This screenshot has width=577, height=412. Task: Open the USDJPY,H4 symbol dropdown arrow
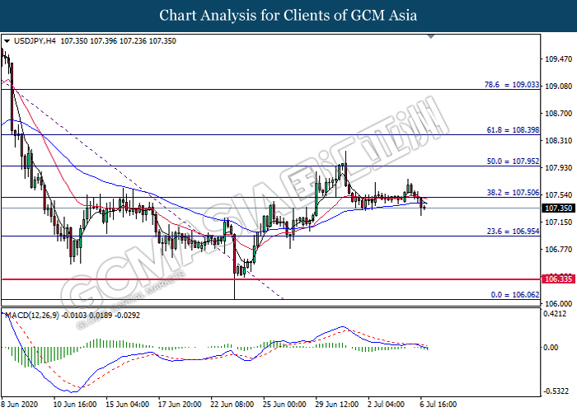7,41
